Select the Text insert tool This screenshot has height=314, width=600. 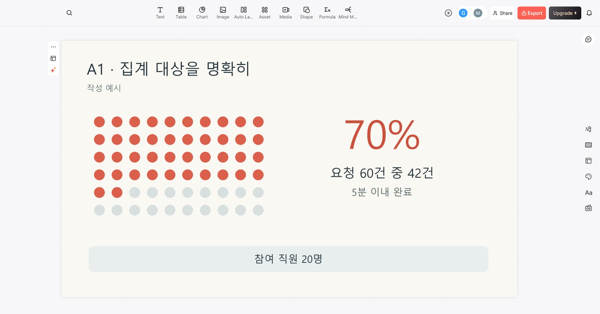click(160, 13)
